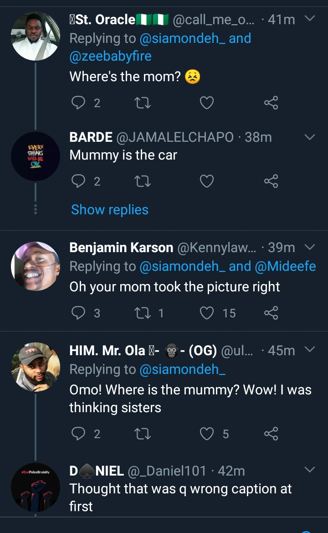Open options chevron on St. Oracle's tweet
The image size is (328, 533).
click(309, 19)
